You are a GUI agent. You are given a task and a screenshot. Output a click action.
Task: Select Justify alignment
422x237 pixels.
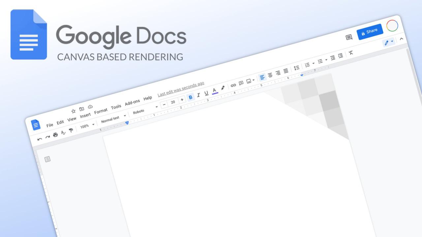286,71
